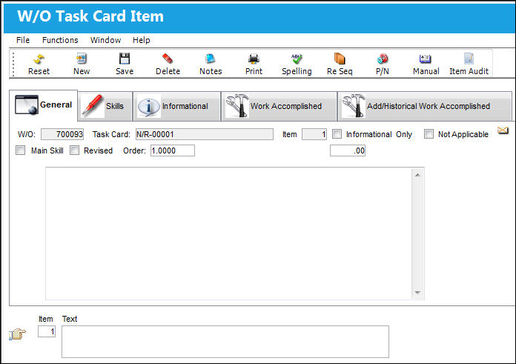516x364 pixels.
Task: Click the top Item number field
Action: pos(314,134)
